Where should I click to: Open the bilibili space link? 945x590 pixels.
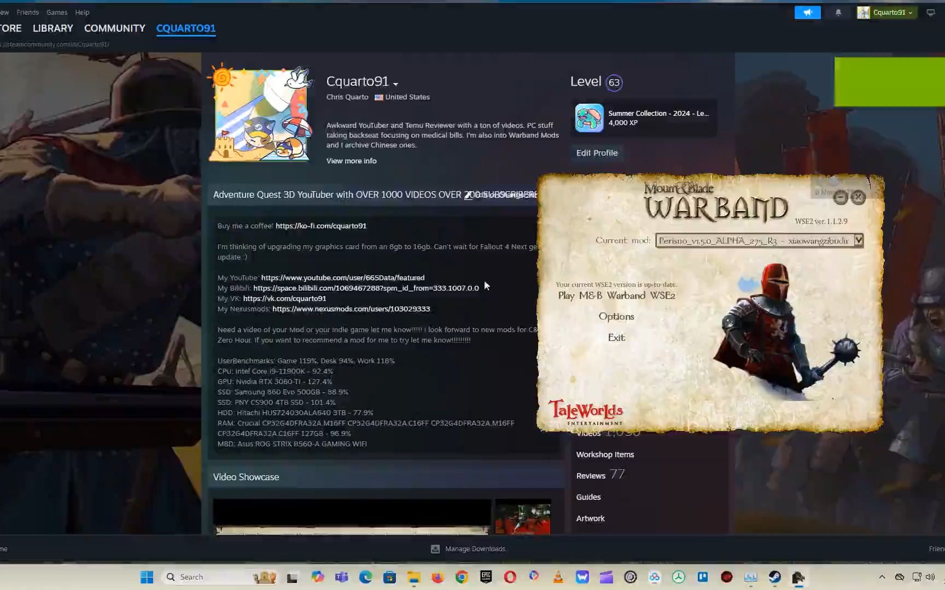coord(366,288)
